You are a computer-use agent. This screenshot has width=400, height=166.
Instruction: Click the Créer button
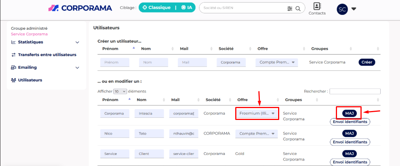[366, 62]
